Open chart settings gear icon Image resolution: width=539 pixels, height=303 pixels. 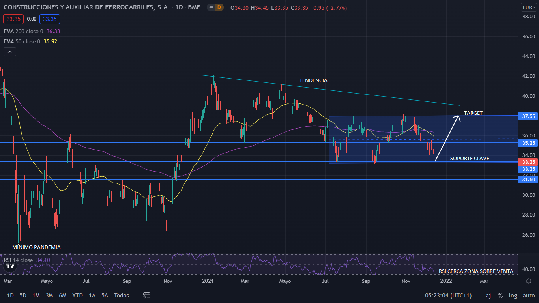tap(528, 281)
